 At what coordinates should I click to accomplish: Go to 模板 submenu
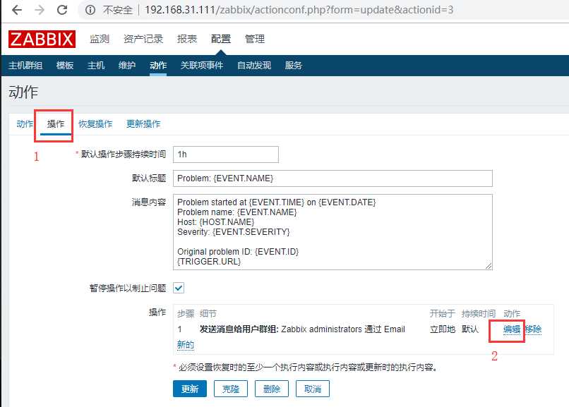pos(65,65)
